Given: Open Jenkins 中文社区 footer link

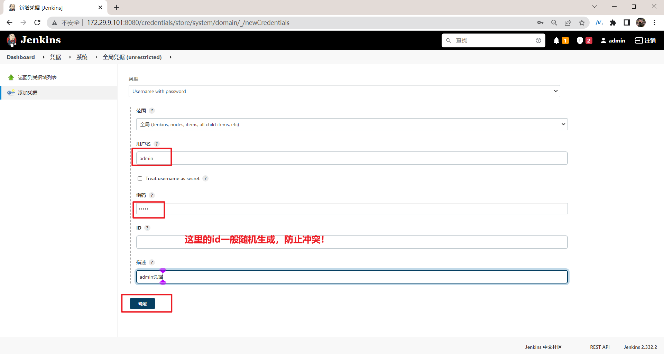Looking at the screenshot, I should pos(543,347).
